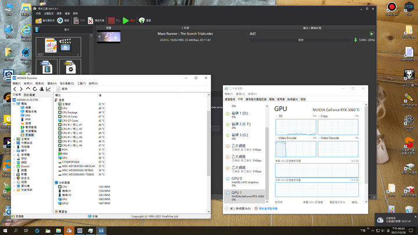This screenshot has height=235, width=418.
Task: Open the Windows notification center icon
Action: tap(411, 230)
